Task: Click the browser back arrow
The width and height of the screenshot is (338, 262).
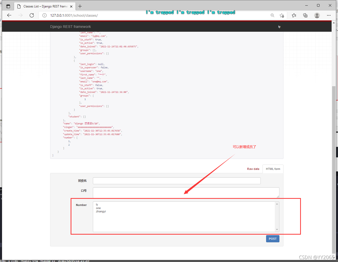Action: click(9, 15)
